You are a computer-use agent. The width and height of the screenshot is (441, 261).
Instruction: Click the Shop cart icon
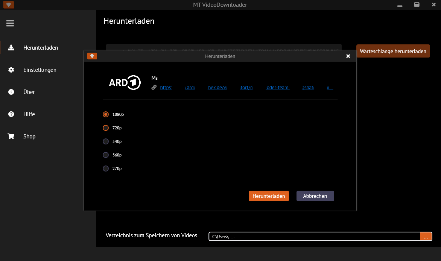point(11,136)
